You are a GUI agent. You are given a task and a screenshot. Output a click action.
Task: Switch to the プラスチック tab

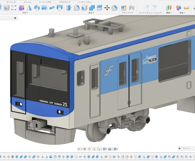65,2
